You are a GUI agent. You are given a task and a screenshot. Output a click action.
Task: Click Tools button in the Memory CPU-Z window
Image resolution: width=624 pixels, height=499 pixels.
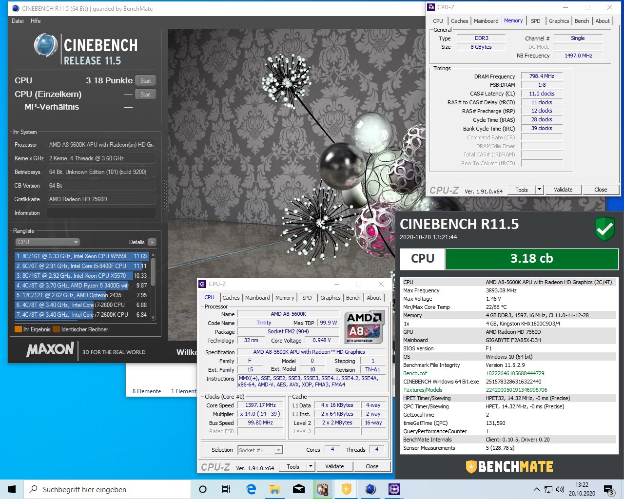[x=522, y=190]
